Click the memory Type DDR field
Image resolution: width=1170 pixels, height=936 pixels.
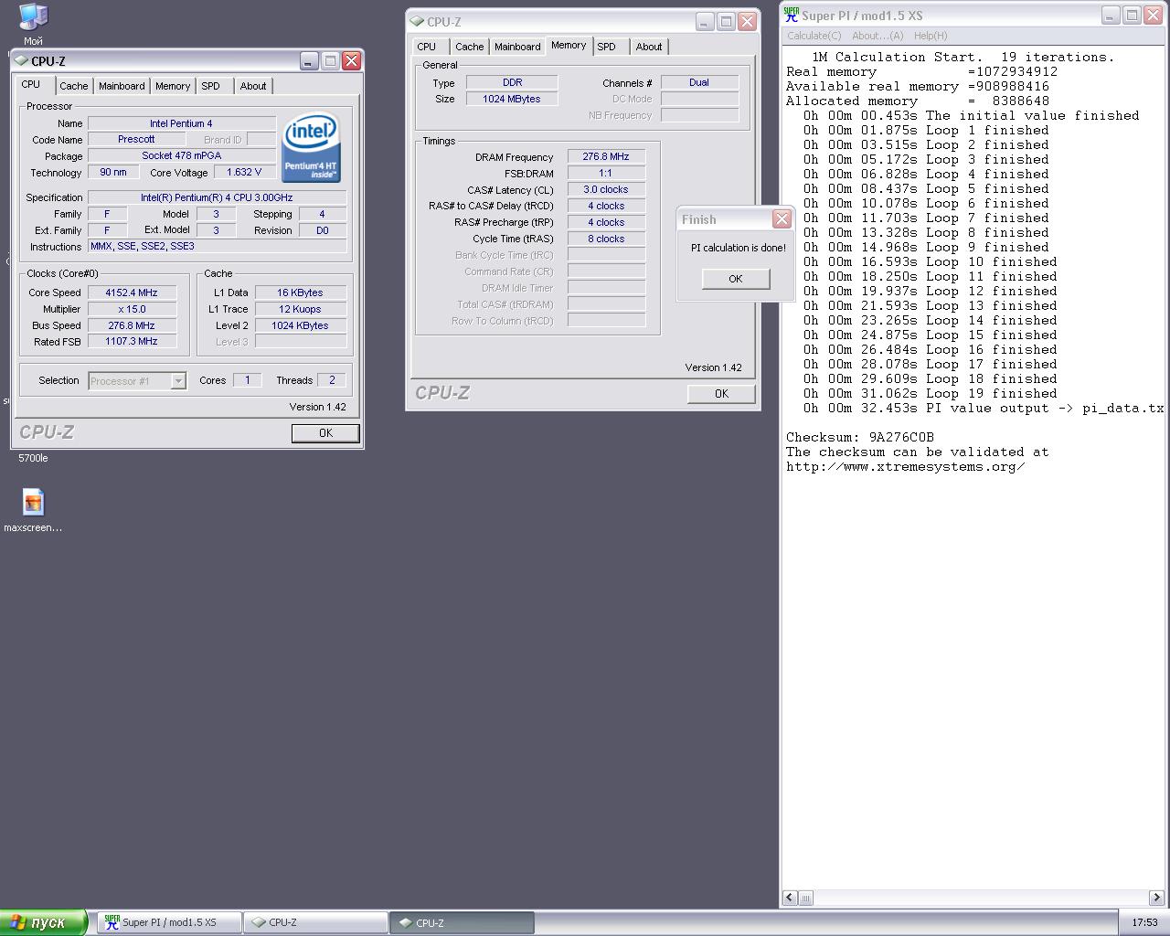pos(512,82)
